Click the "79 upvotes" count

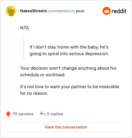[x=23, y=114]
